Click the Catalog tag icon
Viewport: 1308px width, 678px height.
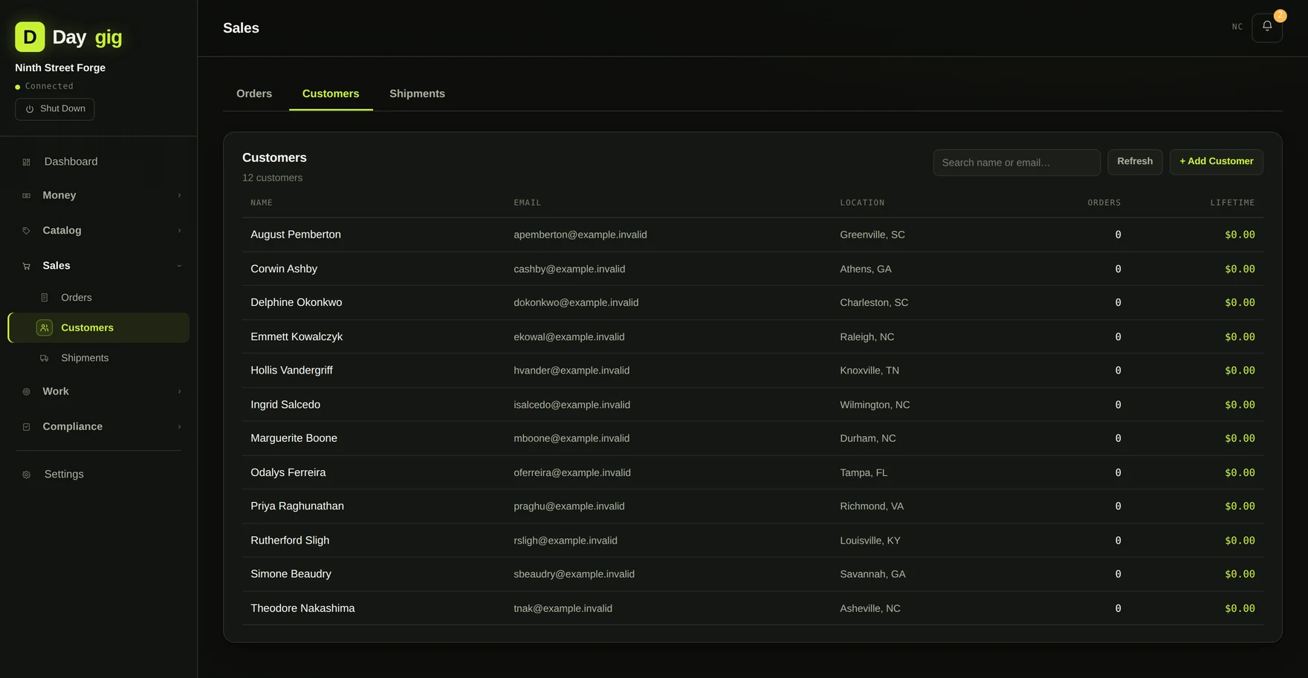(x=27, y=231)
